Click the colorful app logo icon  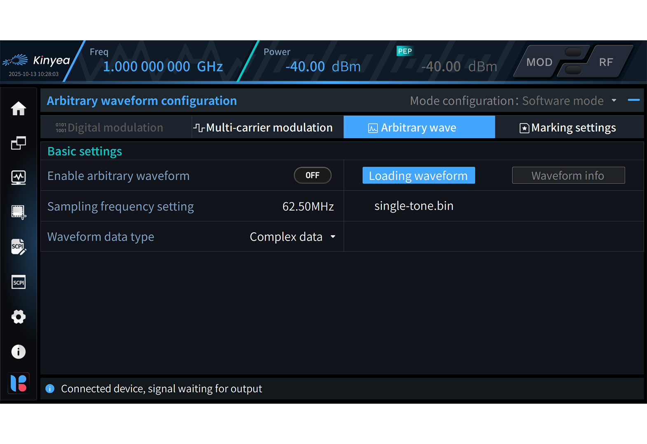pyautogui.click(x=19, y=383)
